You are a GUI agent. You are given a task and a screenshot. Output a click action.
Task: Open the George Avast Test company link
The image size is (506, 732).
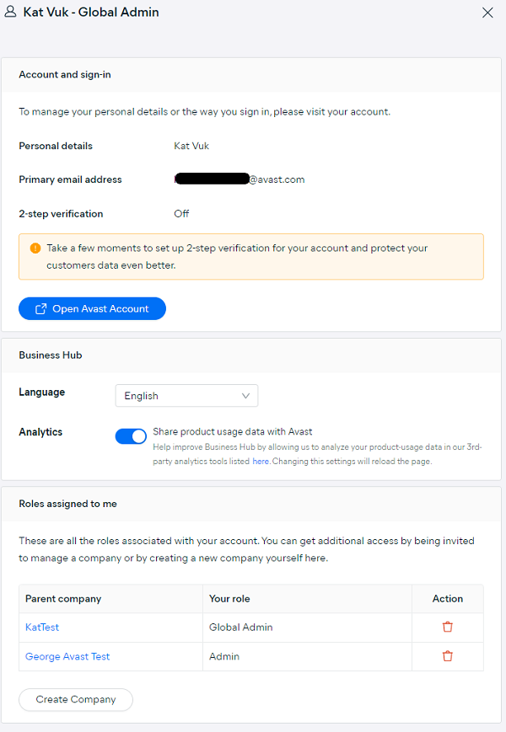tap(67, 656)
